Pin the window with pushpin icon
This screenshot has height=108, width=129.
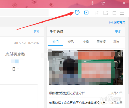click(x=97, y=13)
